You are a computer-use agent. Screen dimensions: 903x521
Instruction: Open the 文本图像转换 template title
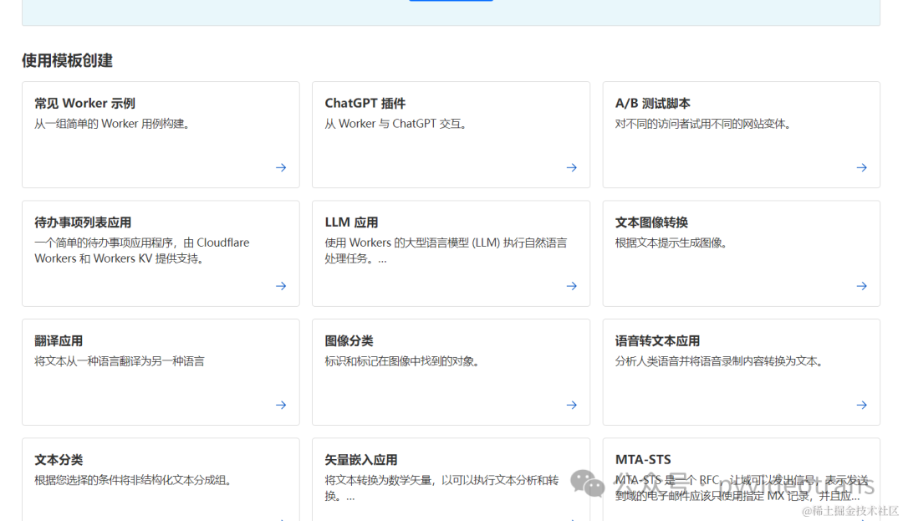651,222
